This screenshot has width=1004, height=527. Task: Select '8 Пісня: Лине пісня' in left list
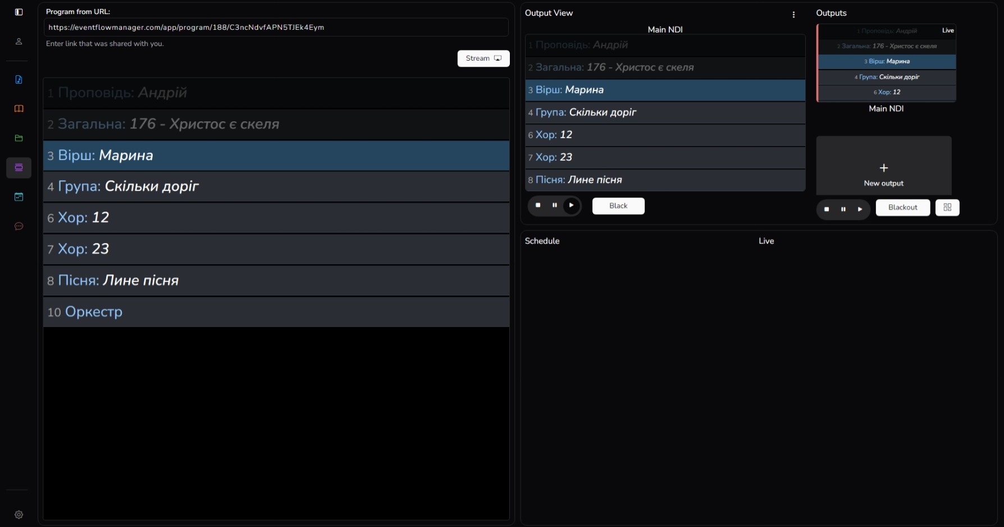[x=276, y=281]
